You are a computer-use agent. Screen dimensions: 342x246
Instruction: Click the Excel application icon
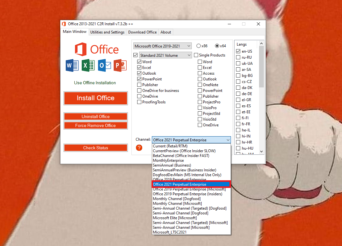click(x=88, y=65)
